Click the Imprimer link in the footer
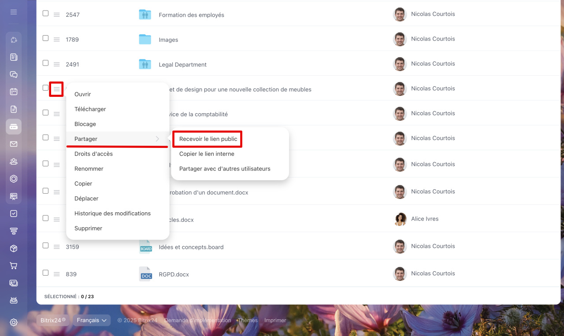The width and height of the screenshot is (564, 336). (275, 321)
